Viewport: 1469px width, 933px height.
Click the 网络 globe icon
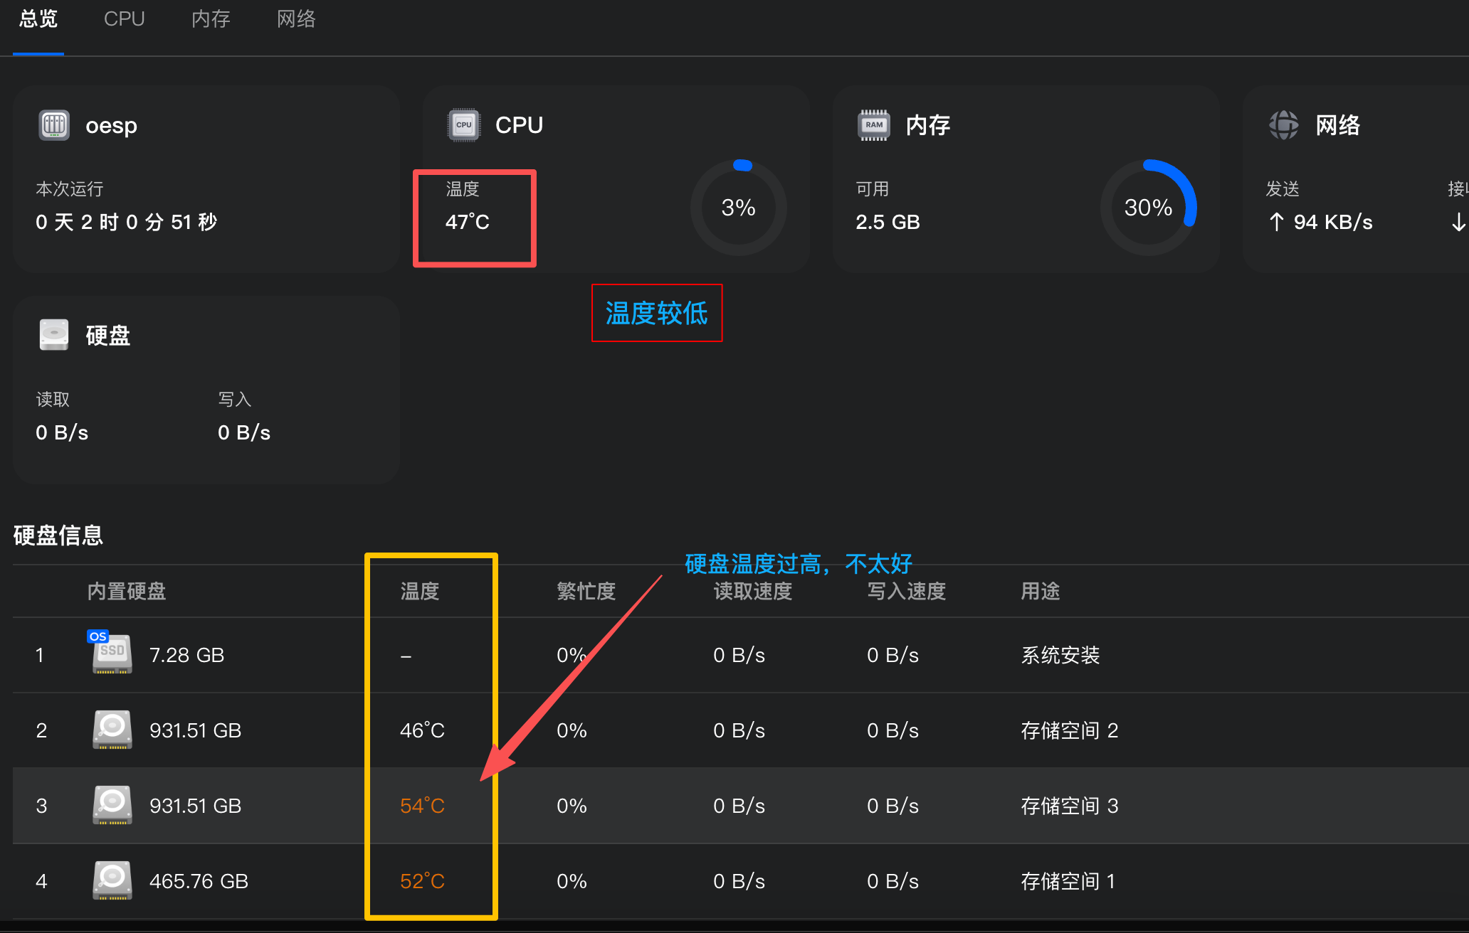point(1283,124)
